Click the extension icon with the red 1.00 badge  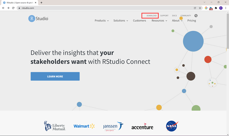211,8
